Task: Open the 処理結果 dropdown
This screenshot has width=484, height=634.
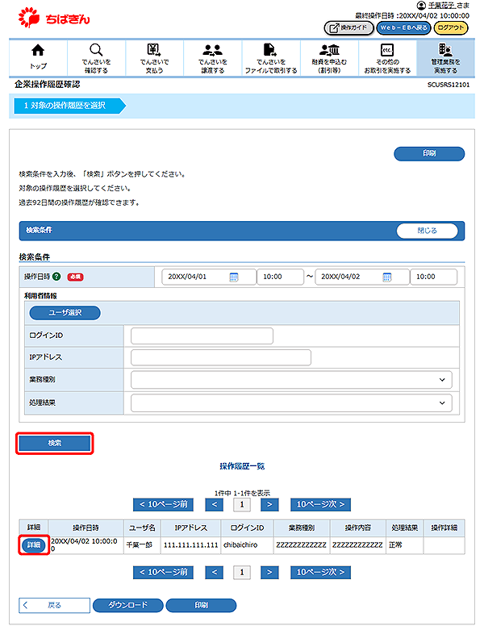Action: coord(291,403)
